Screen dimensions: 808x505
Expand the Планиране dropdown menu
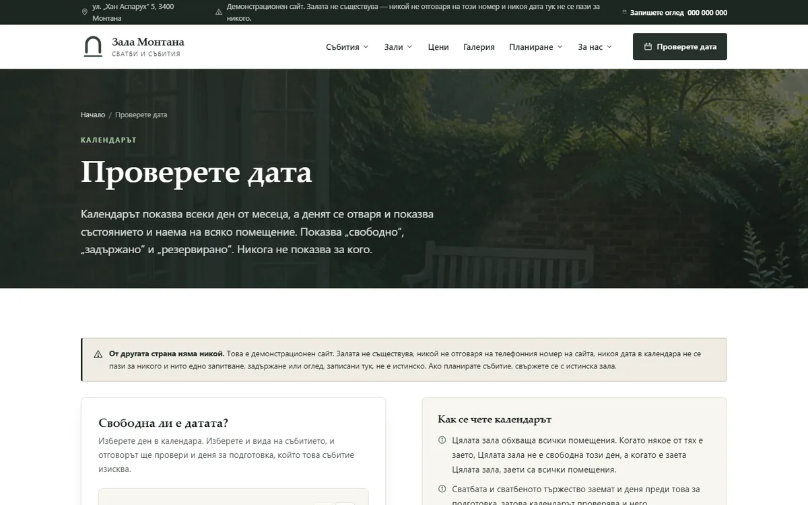click(x=536, y=47)
